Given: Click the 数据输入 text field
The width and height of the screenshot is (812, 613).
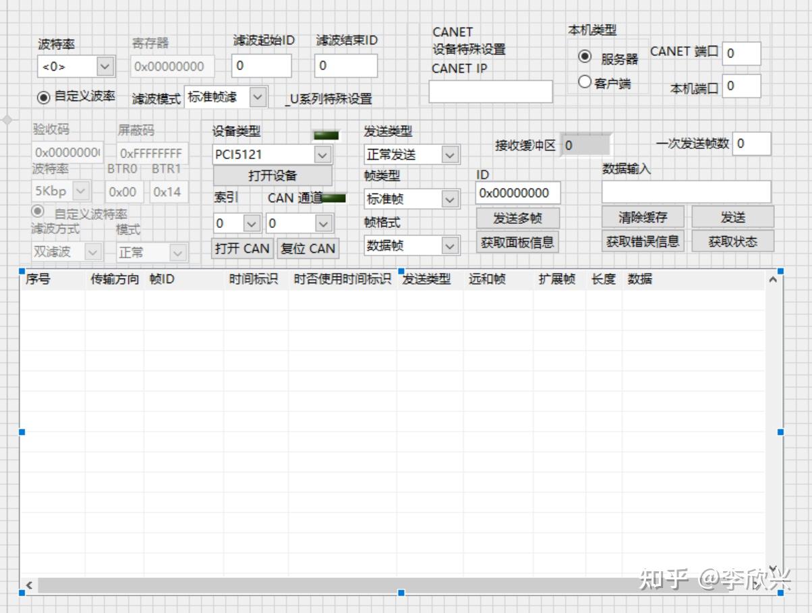Looking at the screenshot, I should click(x=686, y=192).
